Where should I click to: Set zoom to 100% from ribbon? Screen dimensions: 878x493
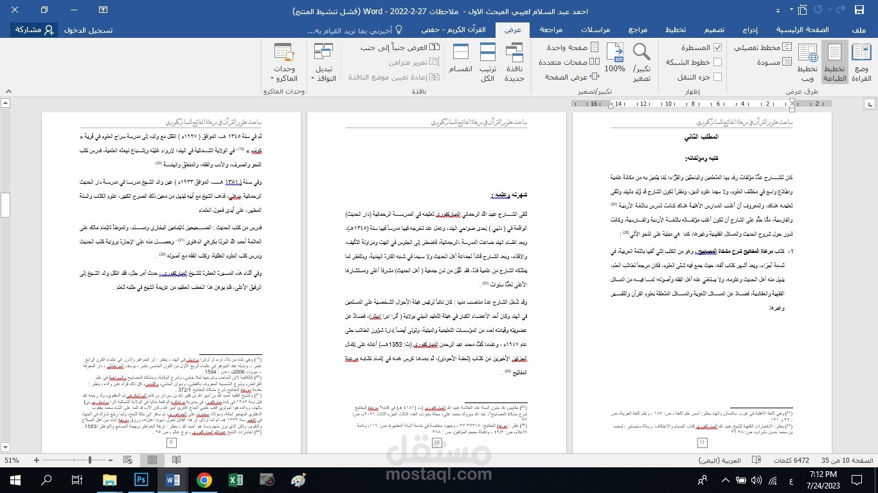pyautogui.click(x=614, y=59)
